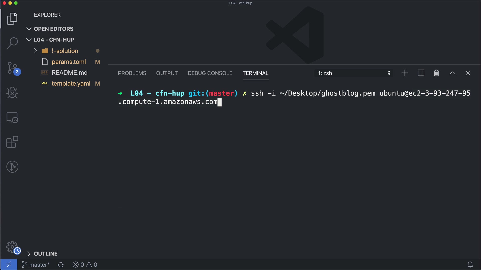The image size is (481, 270).
Task: Kill terminal with trash icon
Action: tap(436, 73)
